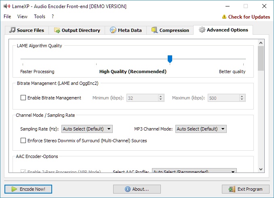Click the Encode Now! button

tap(28, 189)
